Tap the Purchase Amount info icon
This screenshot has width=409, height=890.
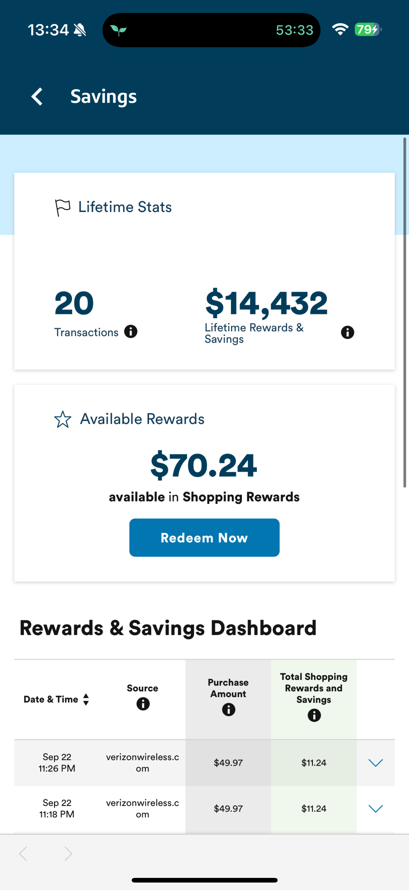(x=228, y=710)
